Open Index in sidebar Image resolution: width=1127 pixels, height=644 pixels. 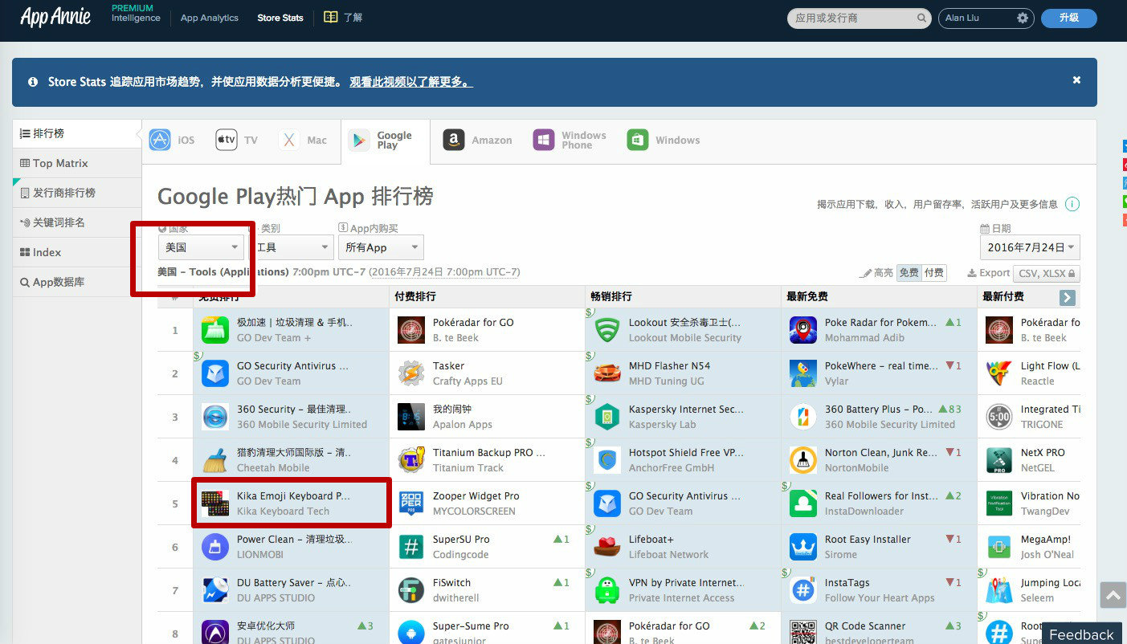coord(77,252)
